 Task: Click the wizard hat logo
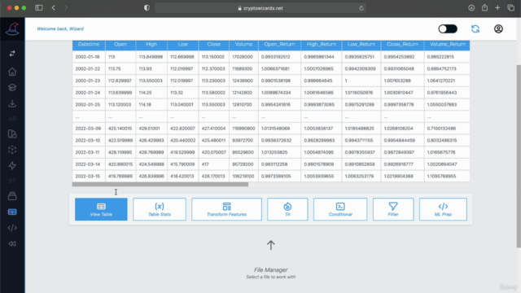coord(12,29)
